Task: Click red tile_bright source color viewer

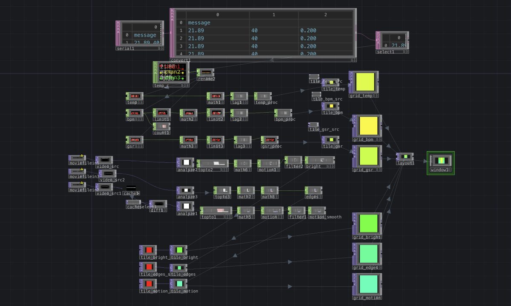Action: tap(148, 250)
